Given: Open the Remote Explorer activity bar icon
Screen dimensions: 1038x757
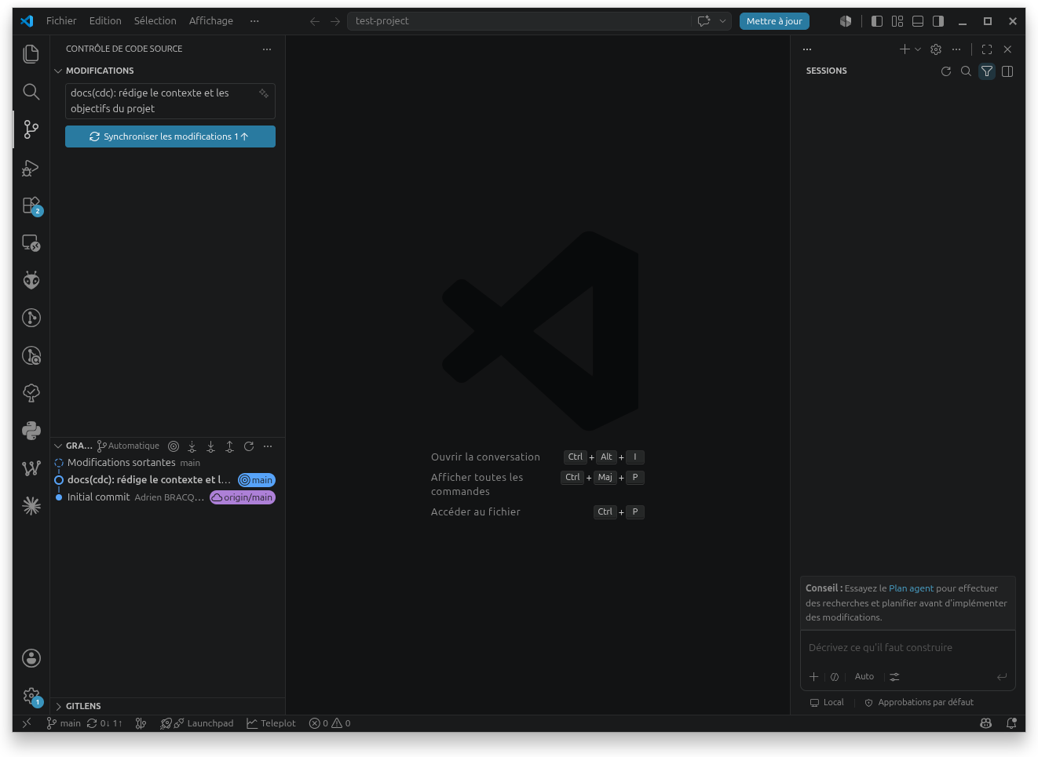Looking at the screenshot, I should pyautogui.click(x=31, y=243).
